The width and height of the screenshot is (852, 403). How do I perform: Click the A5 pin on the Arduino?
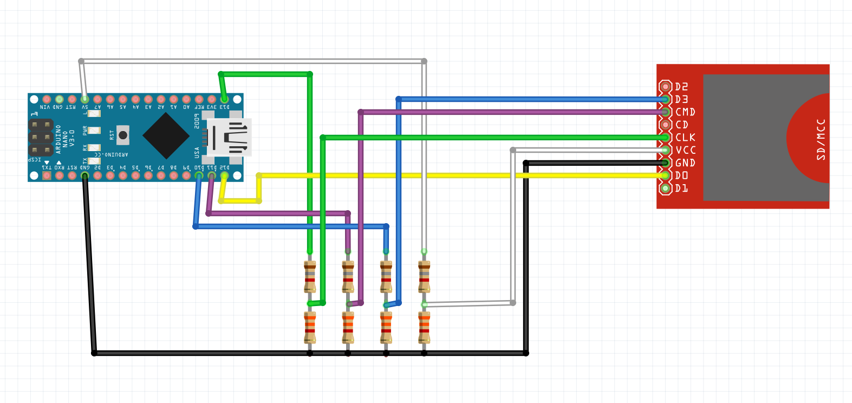coord(123,99)
